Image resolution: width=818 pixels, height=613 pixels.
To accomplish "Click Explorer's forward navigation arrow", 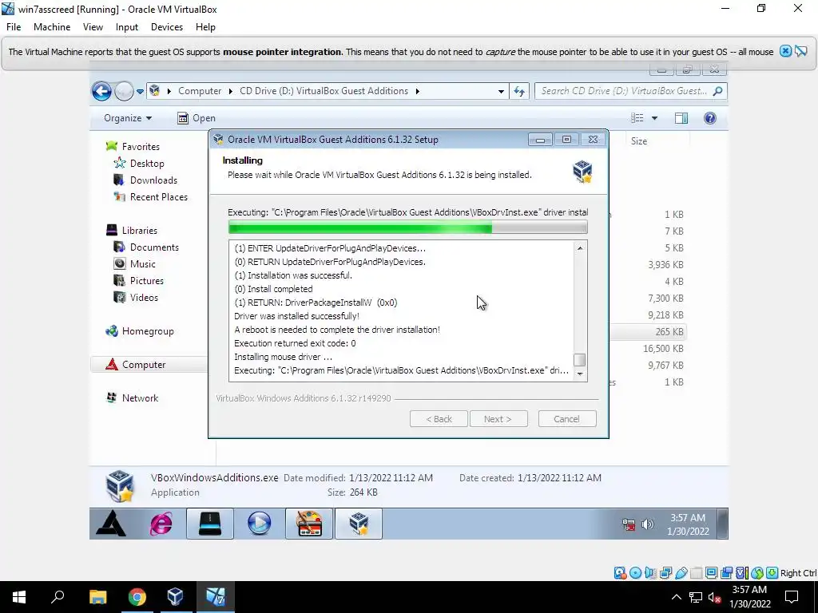I will point(124,91).
